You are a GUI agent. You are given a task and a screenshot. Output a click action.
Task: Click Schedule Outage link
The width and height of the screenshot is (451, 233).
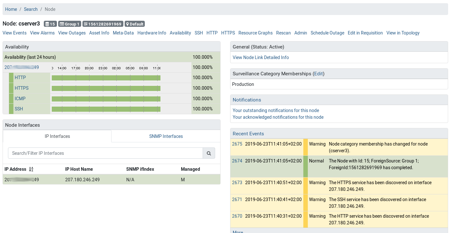pos(327,33)
